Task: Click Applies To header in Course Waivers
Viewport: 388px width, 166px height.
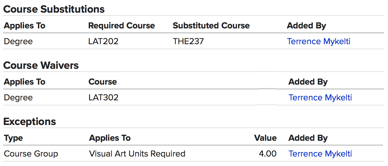Action: pyautogui.click(x=25, y=82)
